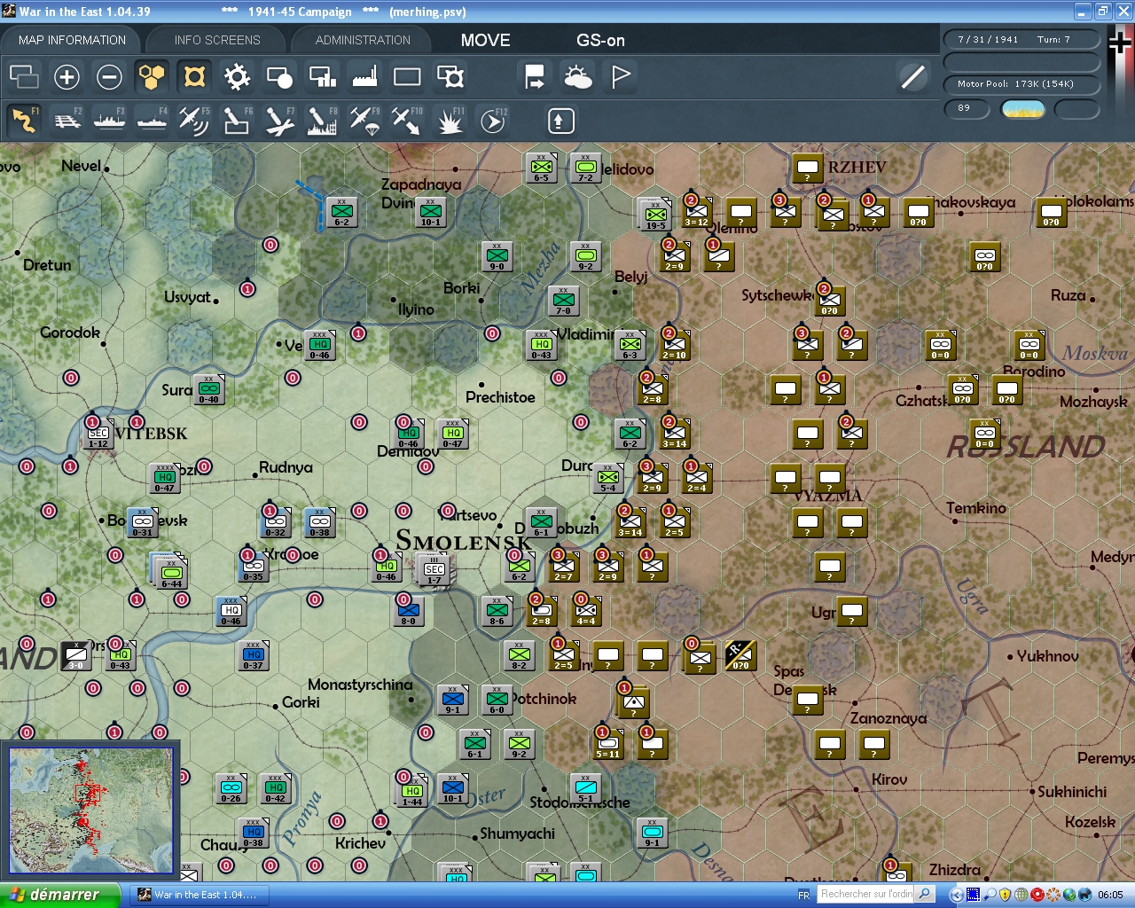Select the F11 explosion mode icon
The image size is (1135, 908).
[450, 120]
